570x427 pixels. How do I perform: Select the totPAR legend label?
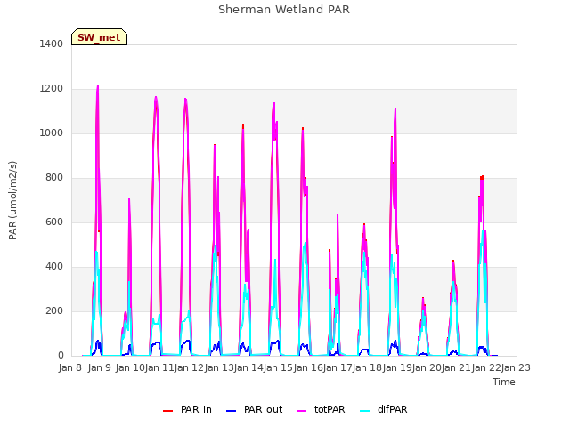(x=330, y=409)
